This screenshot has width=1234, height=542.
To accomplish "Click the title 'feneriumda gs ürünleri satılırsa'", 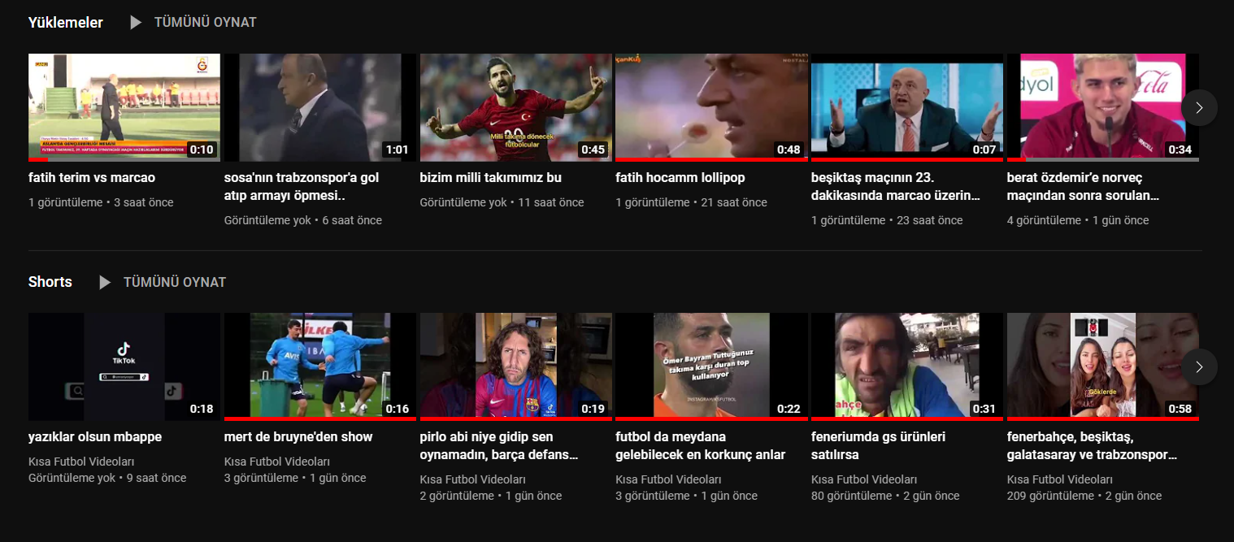I will click(879, 445).
